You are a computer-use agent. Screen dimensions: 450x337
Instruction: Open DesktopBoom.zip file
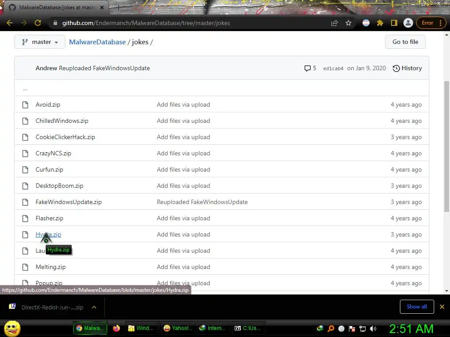point(59,186)
